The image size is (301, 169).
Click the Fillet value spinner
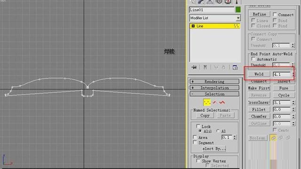pyautogui.click(x=293, y=109)
